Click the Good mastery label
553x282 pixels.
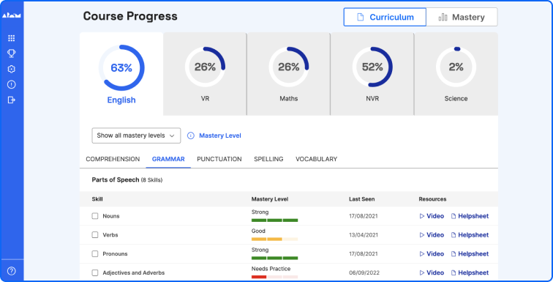258,231
